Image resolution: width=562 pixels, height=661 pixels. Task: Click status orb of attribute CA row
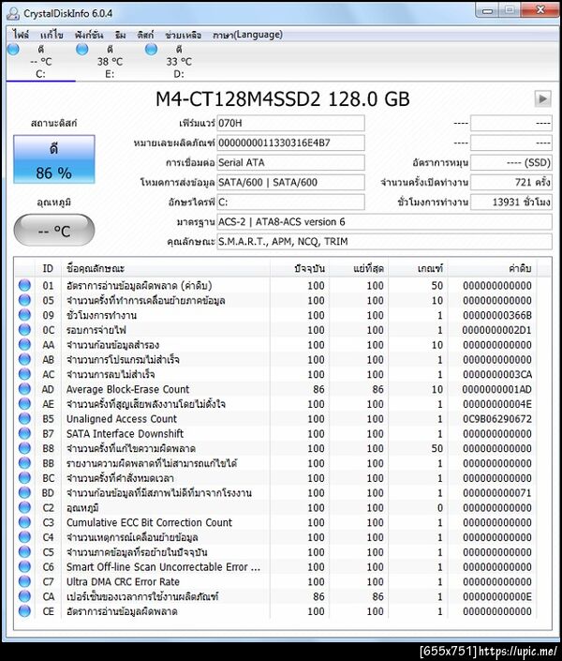(24, 596)
